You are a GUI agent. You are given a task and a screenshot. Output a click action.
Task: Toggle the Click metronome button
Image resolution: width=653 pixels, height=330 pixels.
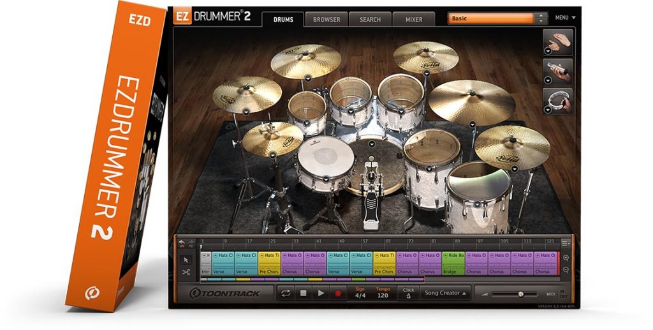409,293
